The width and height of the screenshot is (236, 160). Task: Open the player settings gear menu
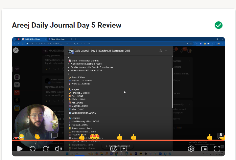tap(191, 149)
